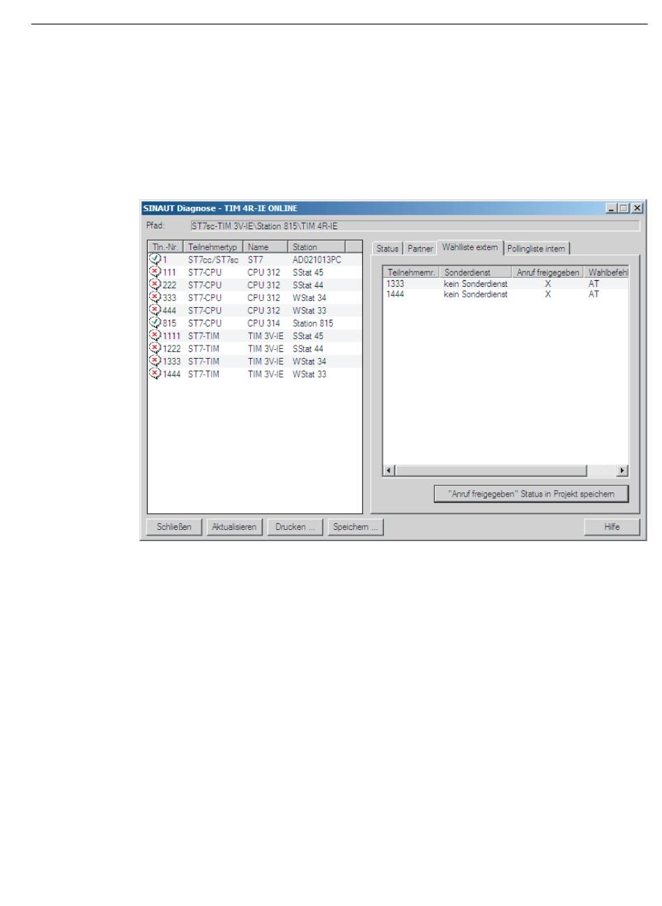Click the red error icon beside subscriber 444
The image size is (662, 906).
[155, 310]
